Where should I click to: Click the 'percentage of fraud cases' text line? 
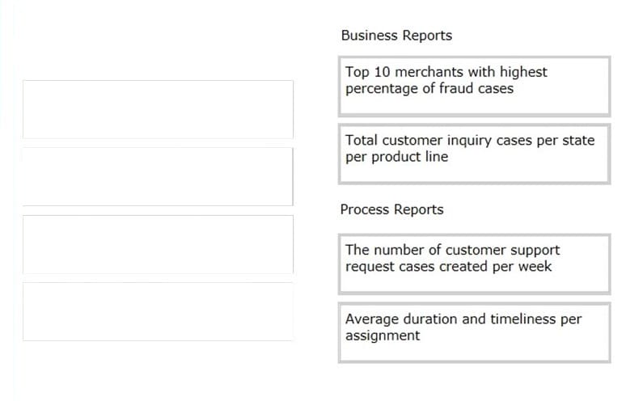coord(429,89)
